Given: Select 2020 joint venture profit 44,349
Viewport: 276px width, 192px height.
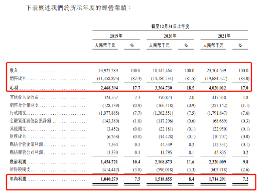Looking at the screenshot, I should tap(166, 144).
